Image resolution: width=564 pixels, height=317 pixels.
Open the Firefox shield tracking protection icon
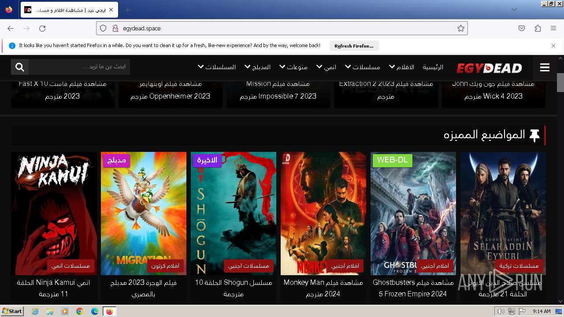pos(103,28)
